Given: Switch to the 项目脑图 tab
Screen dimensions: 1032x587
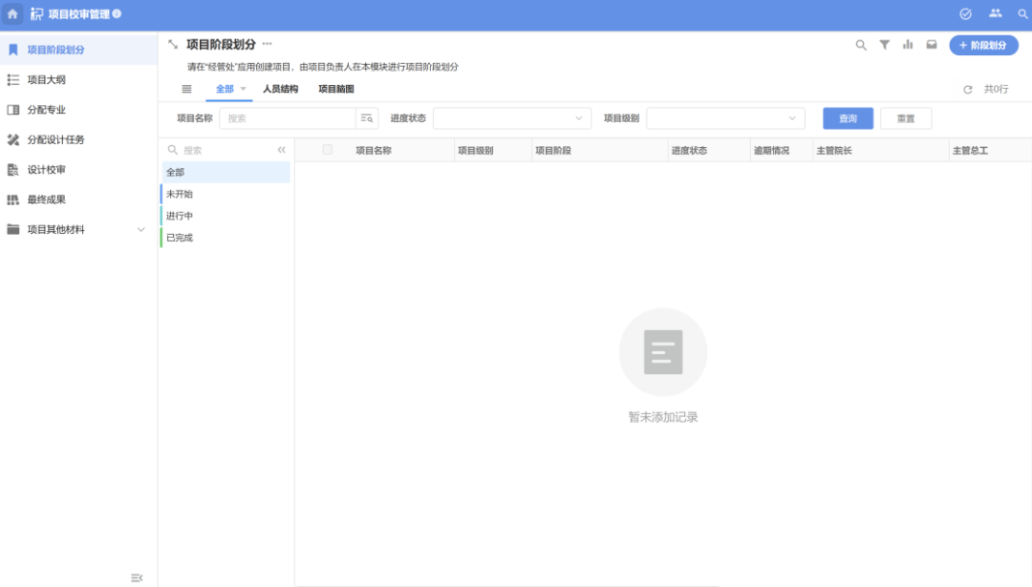Looking at the screenshot, I should point(336,89).
